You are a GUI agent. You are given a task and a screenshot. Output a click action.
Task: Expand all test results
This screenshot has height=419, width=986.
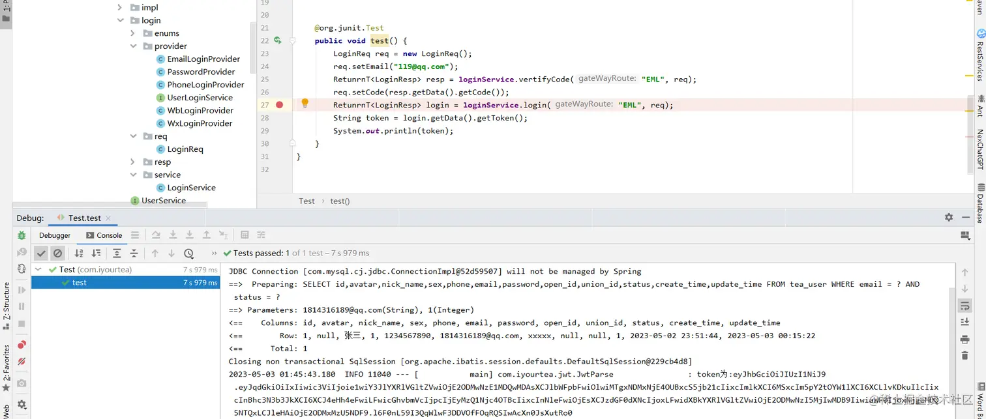click(117, 253)
